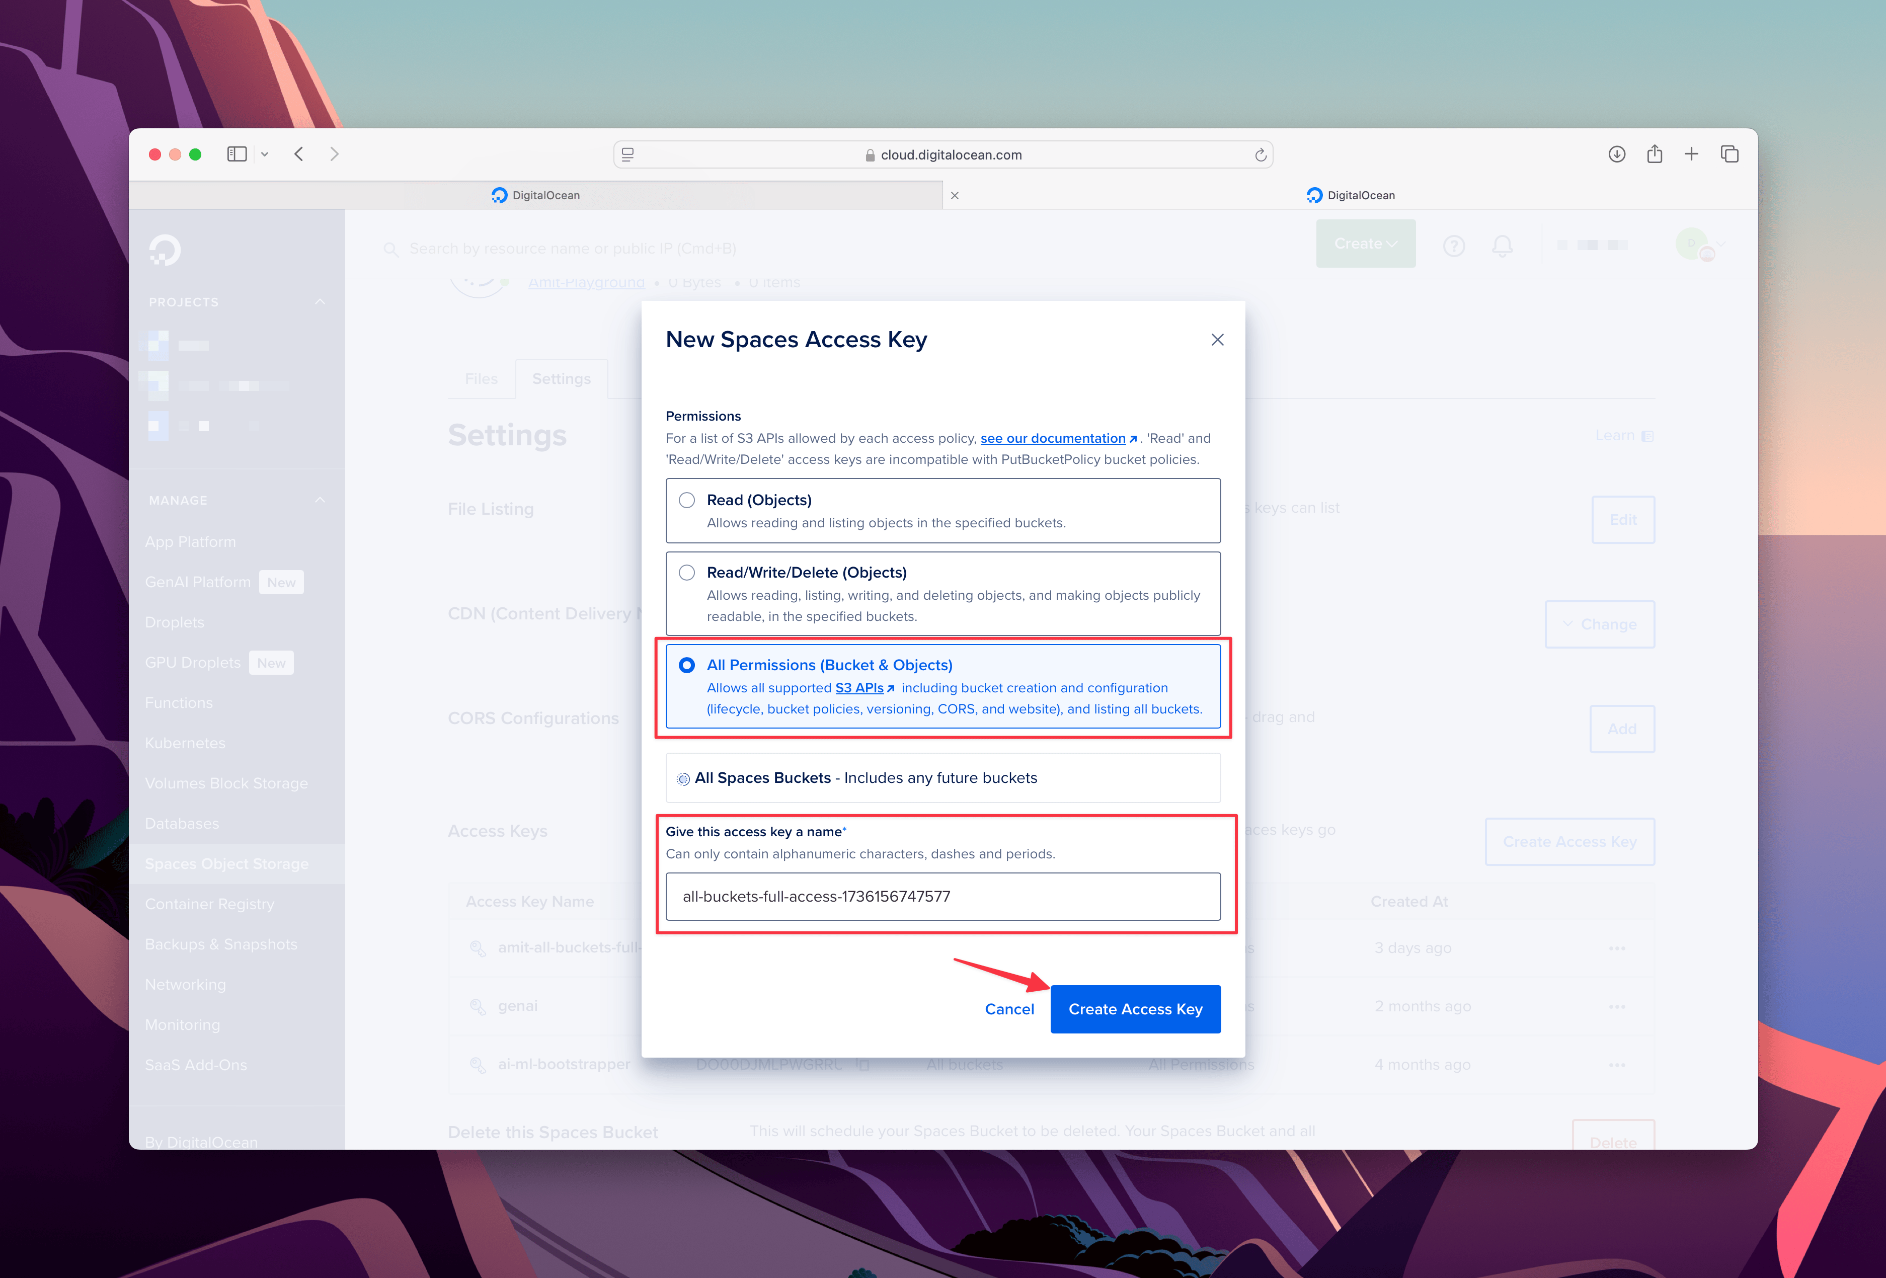Open the page settings icon in the address bar

click(x=627, y=154)
